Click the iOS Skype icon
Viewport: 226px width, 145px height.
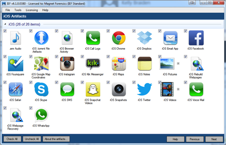coord(41,89)
